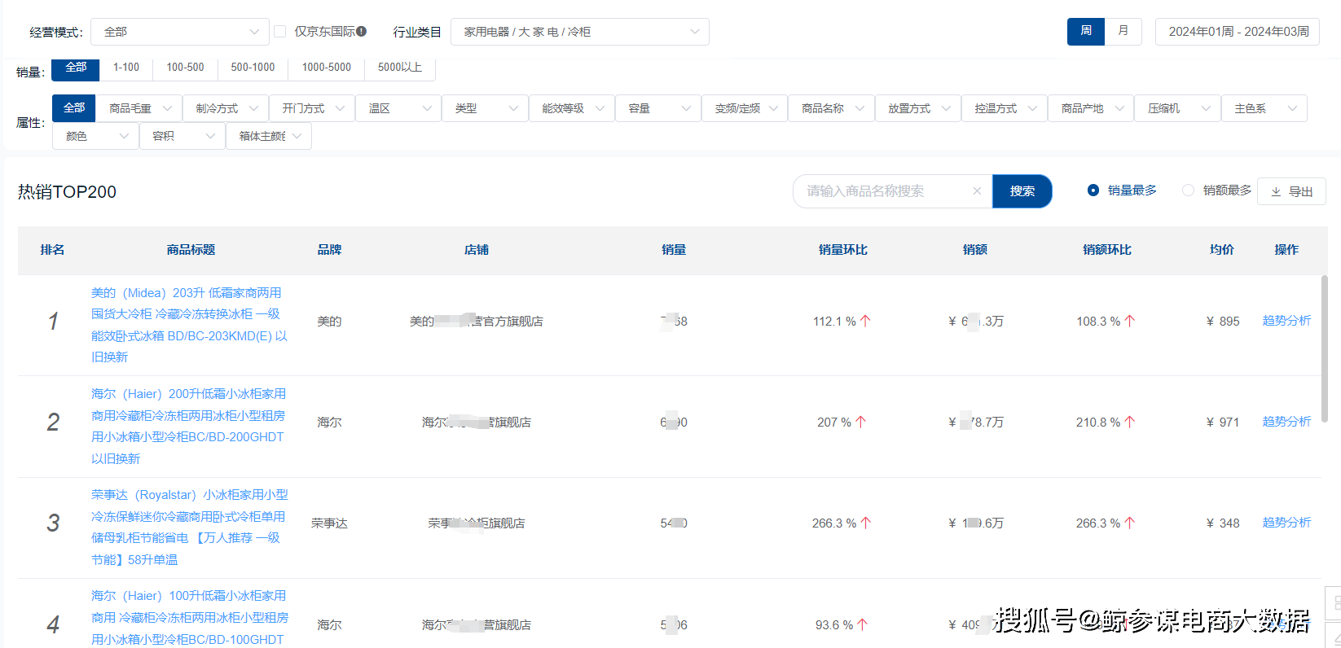This screenshot has width=1341, height=648.
Task: Click the 品牌 column header
Action: tap(329, 250)
